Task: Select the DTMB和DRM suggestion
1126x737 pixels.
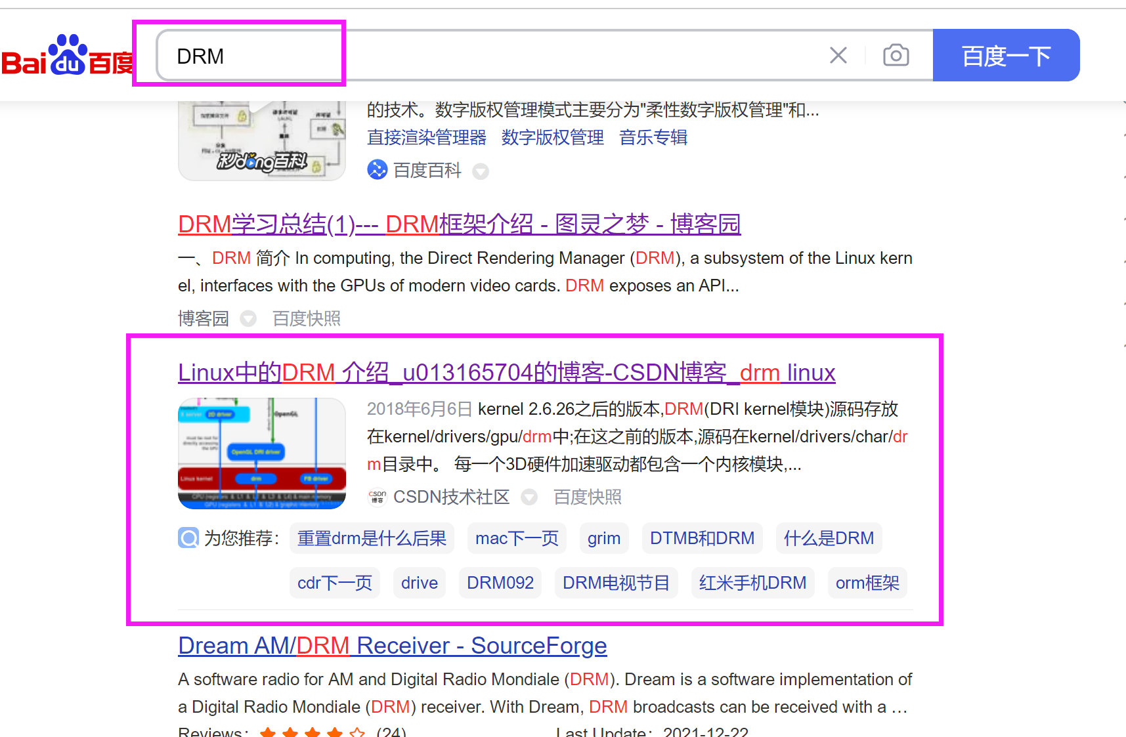Action: pos(703,538)
